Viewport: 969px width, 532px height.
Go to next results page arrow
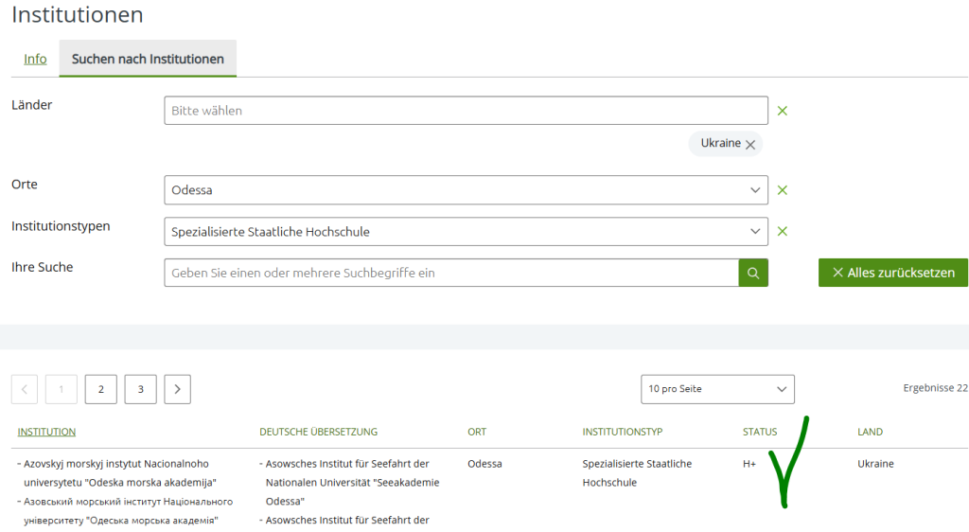177,389
